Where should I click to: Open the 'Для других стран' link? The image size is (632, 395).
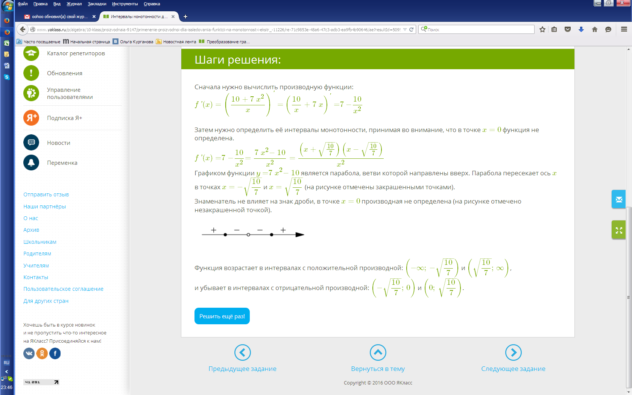pos(46,301)
